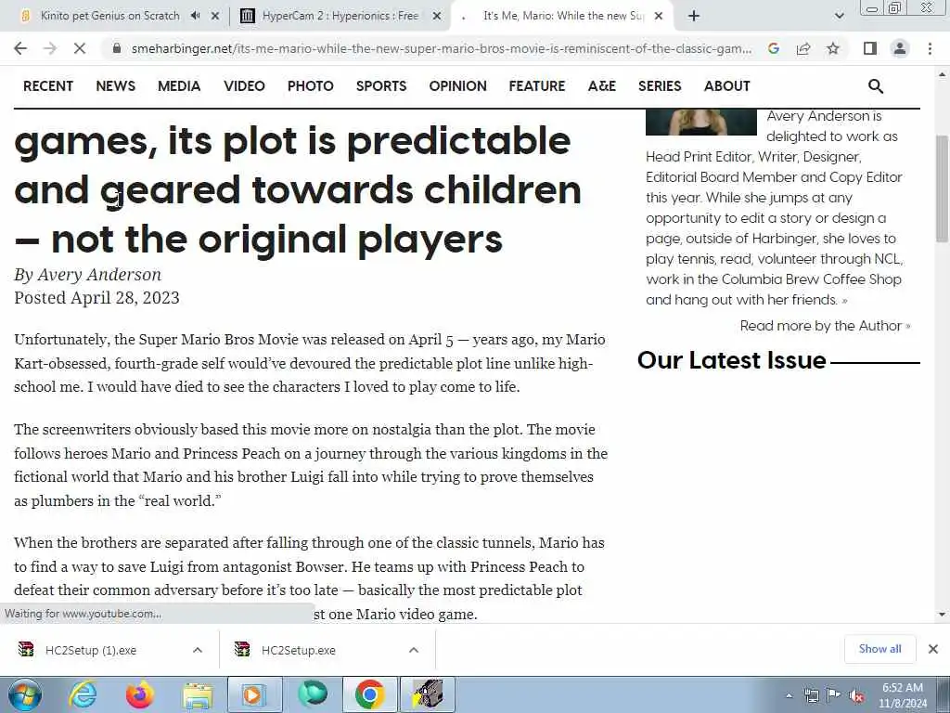Click Read more by the Author link
This screenshot has width=950, height=713.
825,326
